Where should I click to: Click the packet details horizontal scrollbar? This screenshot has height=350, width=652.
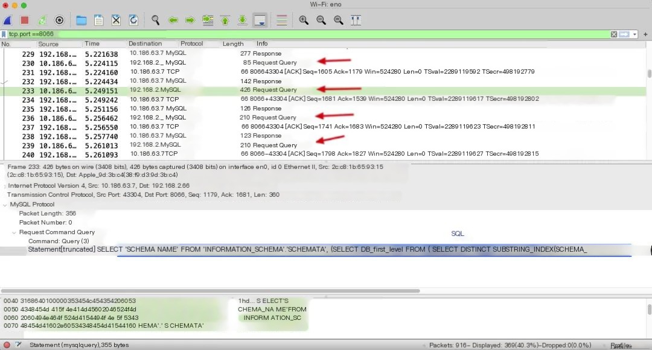click(211, 290)
